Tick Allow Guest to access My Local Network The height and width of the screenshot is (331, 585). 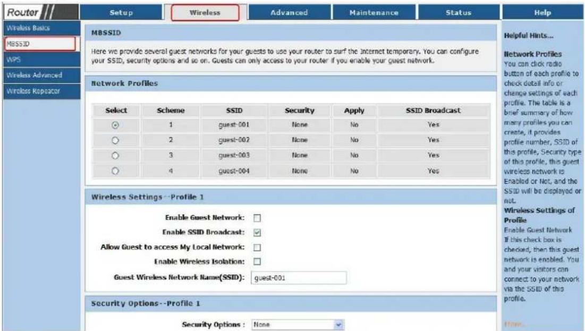257,248
